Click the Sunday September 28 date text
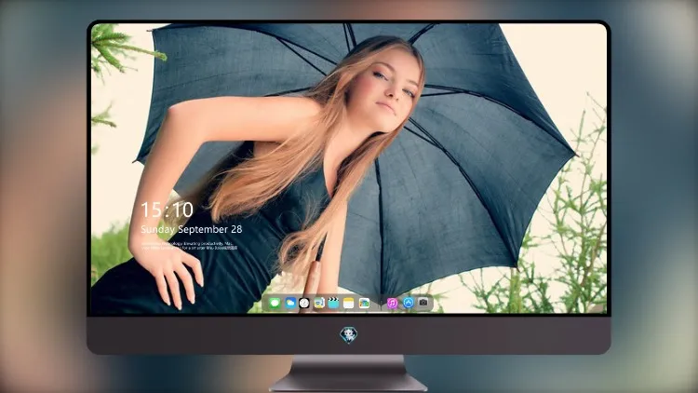This screenshot has height=393, width=698. pyautogui.click(x=192, y=229)
